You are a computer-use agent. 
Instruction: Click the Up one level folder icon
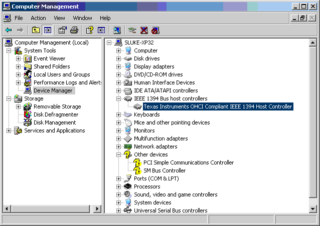pyautogui.click(x=36, y=30)
